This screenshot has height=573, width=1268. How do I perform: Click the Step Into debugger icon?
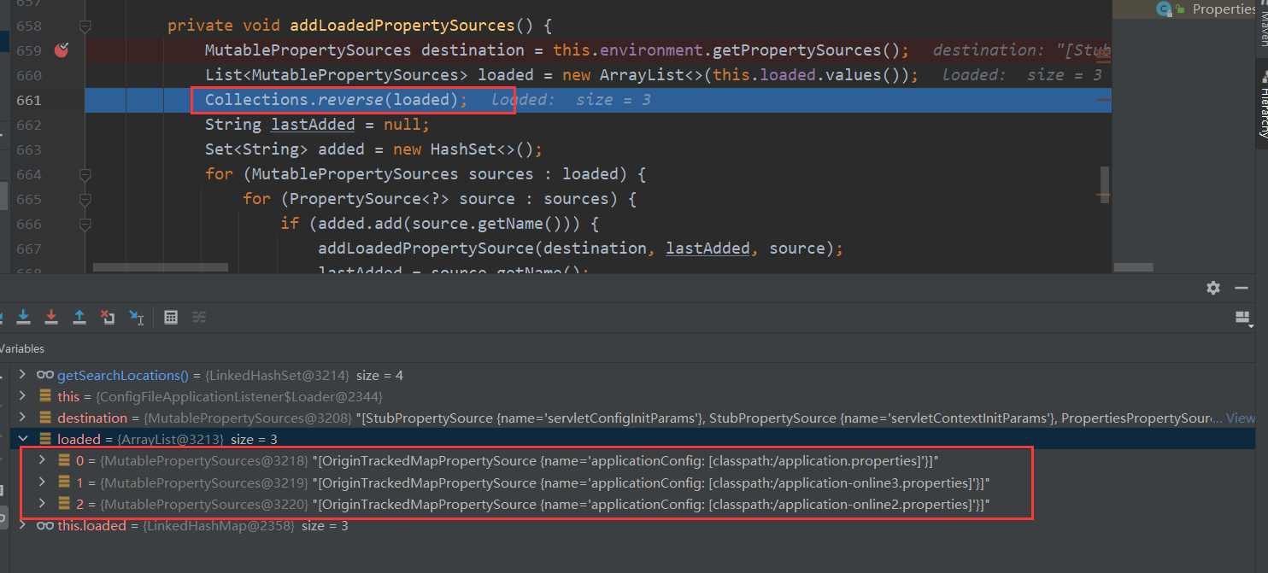tap(24, 317)
